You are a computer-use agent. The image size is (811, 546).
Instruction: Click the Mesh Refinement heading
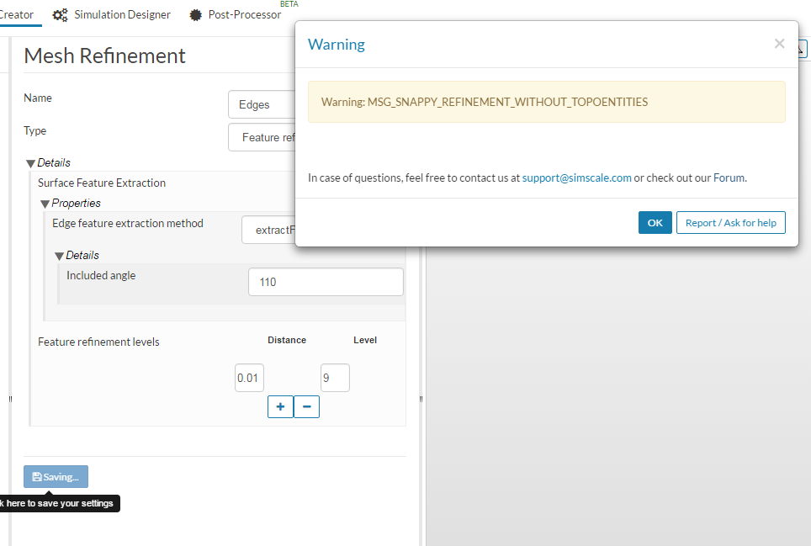tap(104, 56)
